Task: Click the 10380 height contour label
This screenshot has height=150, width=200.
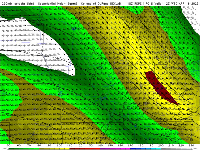Action: coord(40,24)
